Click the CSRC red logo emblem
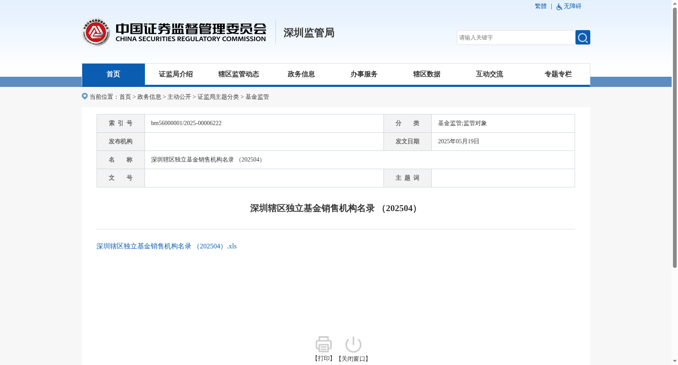Image resolution: width=678 pixels, height=365 pixels. 96,32
